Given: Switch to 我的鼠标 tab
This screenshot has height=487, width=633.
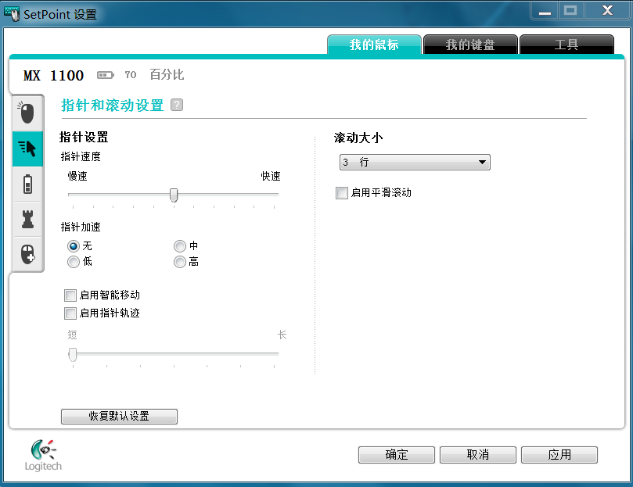Looking at the screenshot, I should 374,45.
